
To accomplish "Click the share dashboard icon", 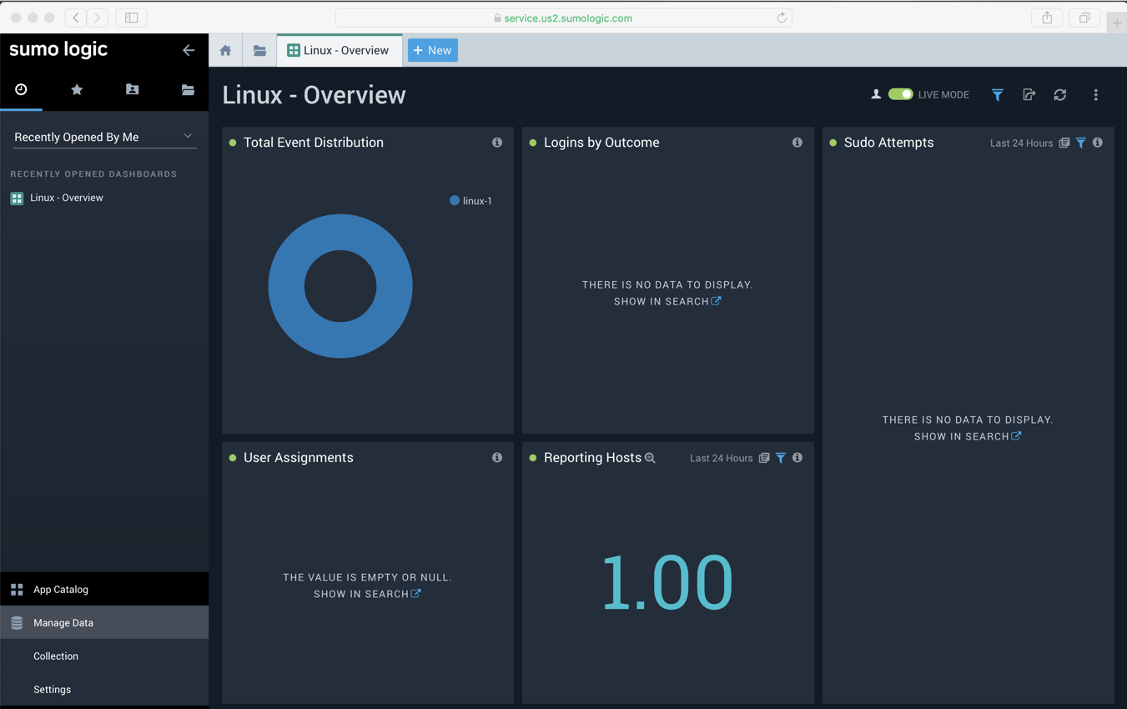I will [x=1029, y=95].
